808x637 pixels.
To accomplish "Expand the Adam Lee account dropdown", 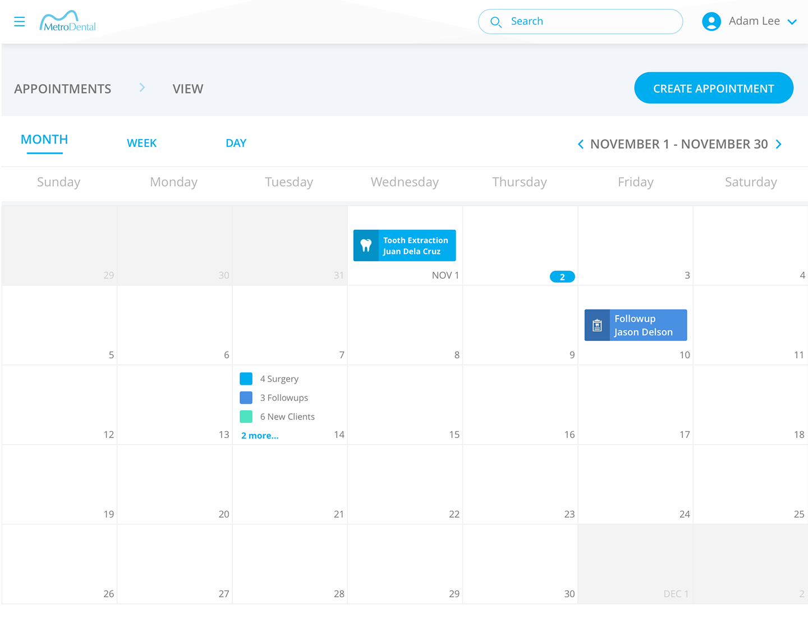I will (792, 22).
